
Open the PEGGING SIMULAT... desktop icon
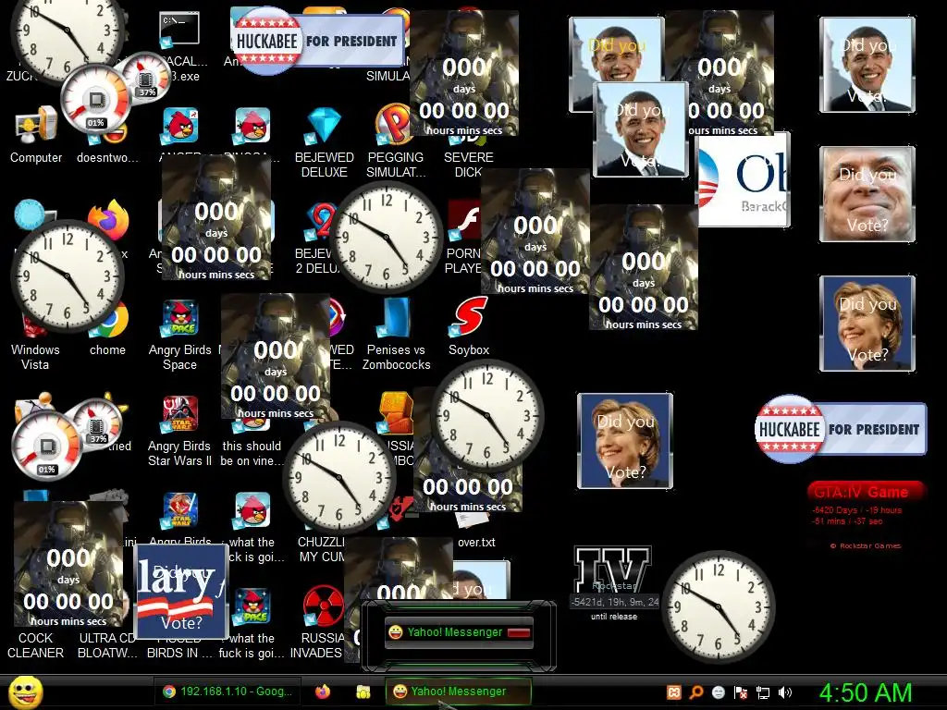pos(394,126)
